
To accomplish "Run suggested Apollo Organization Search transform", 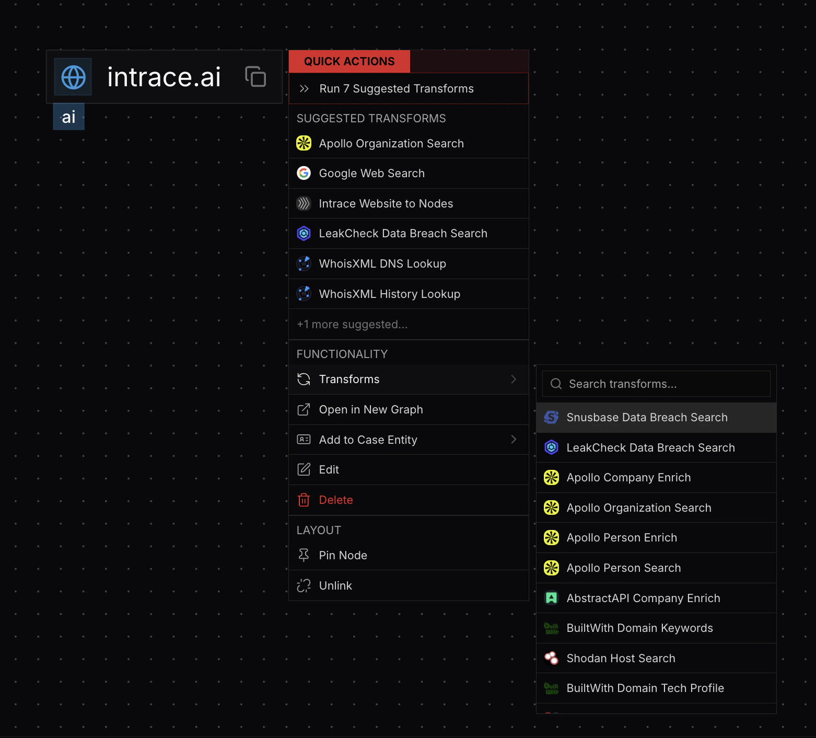I will (409, 143).
